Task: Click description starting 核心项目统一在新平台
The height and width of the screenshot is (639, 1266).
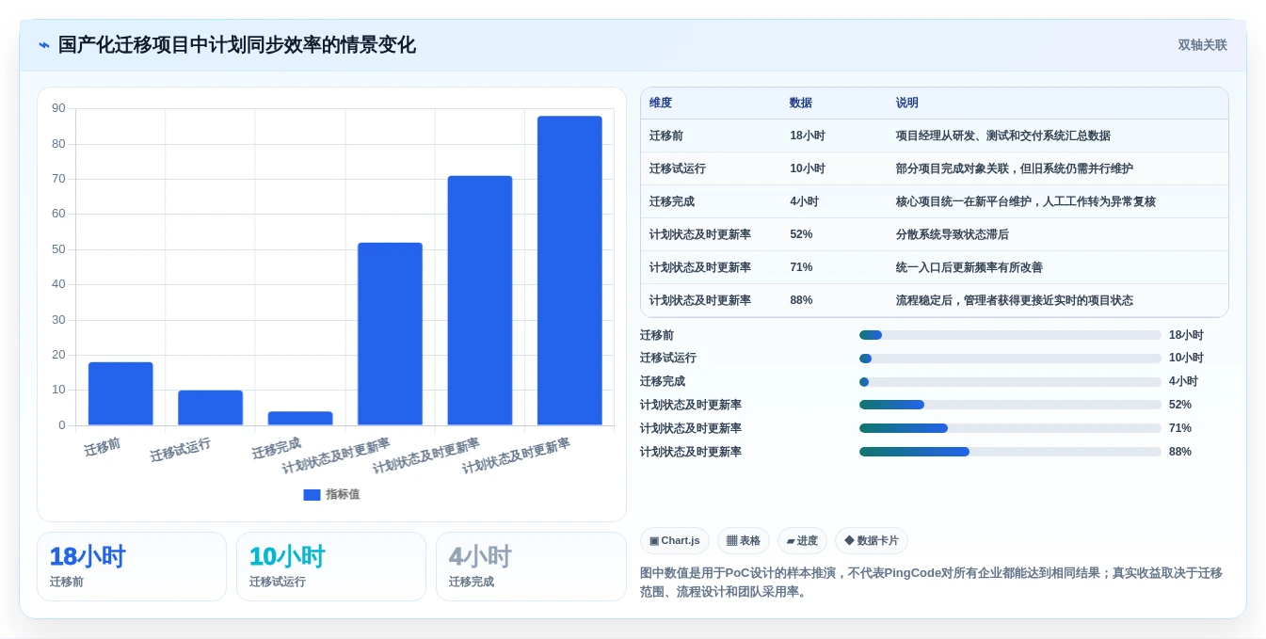Action: point(1026,201)
